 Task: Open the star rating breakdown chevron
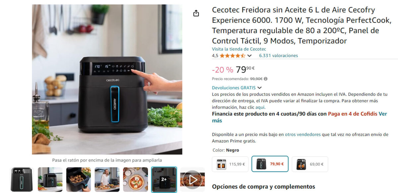pyautogui.click(x=249, y=56)
